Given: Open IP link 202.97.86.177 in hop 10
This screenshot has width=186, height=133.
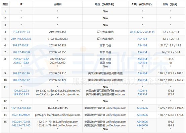Looking at the screenshot, I should pos(21,80).
